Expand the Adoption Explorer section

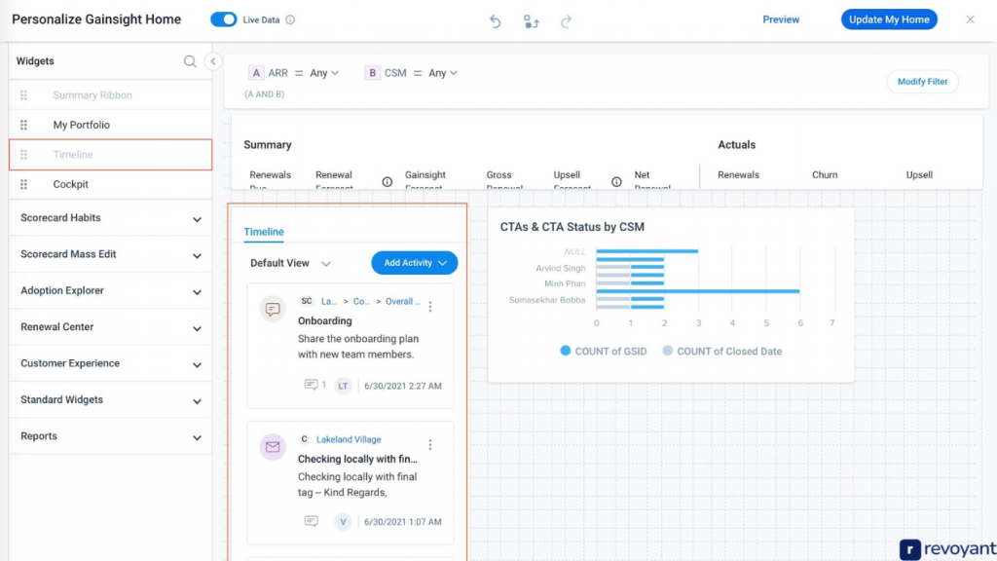pos(111,290)
